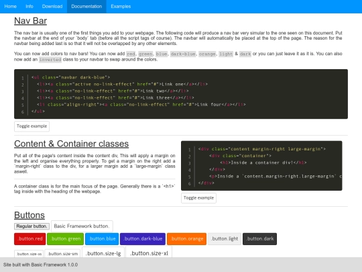Click the 'light' inline code tag
This screenshot has width=362, height=272.
[226, 54]
